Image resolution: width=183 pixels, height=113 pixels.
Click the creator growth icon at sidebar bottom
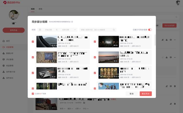4,78
